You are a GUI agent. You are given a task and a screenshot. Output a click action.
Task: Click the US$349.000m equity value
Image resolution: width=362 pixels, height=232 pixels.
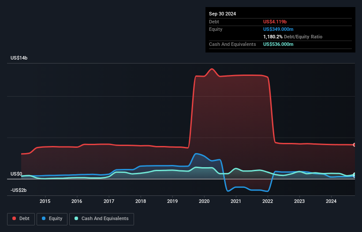pyautogui.click(x=278, y=29)
